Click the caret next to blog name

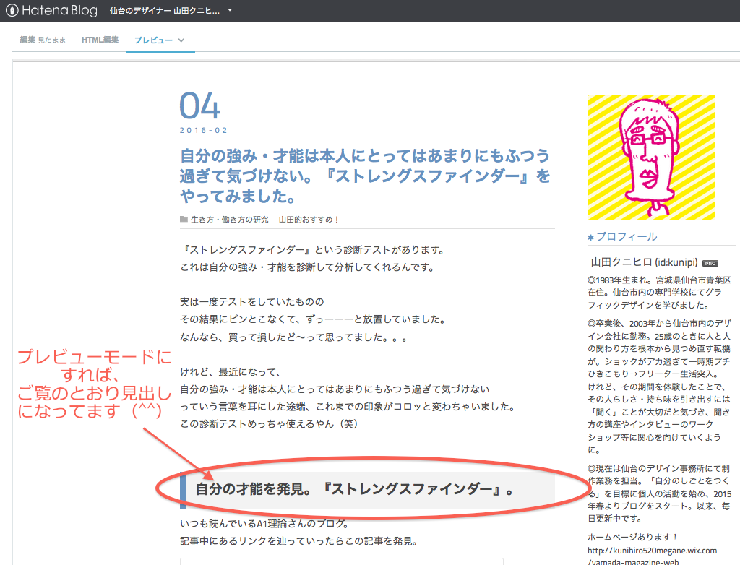coord(230,10)
